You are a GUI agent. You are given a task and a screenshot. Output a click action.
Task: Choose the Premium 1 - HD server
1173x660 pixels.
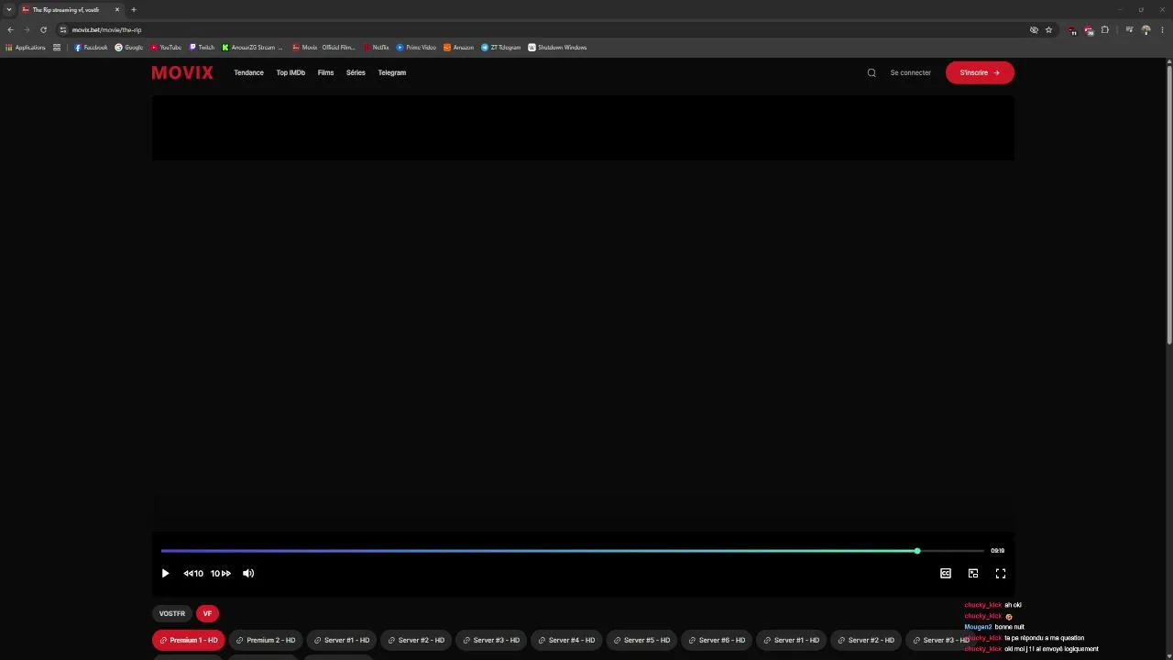188,640
